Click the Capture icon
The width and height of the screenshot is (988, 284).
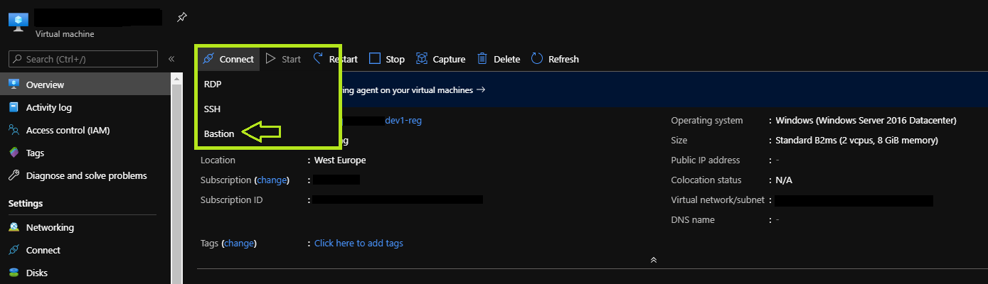422,59
